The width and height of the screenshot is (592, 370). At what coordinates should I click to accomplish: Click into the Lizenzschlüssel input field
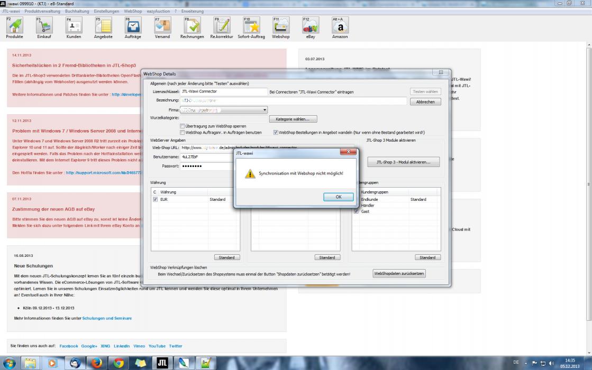[224, 91]
